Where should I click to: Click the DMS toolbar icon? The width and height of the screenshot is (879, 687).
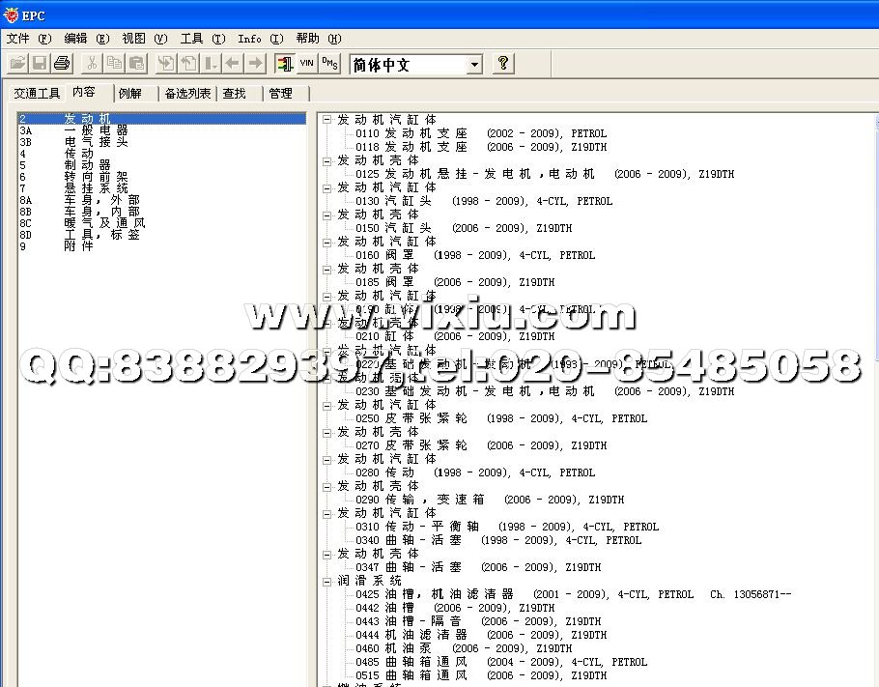(x=329, y=64)
